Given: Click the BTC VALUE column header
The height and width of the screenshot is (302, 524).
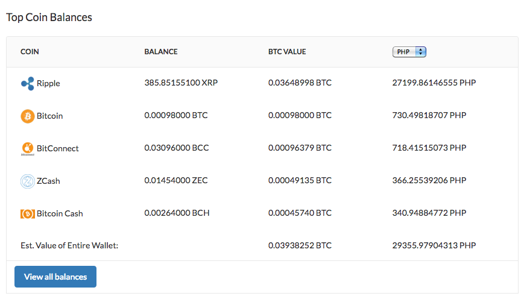Looking at the screenshot, I should coord(287,52).
